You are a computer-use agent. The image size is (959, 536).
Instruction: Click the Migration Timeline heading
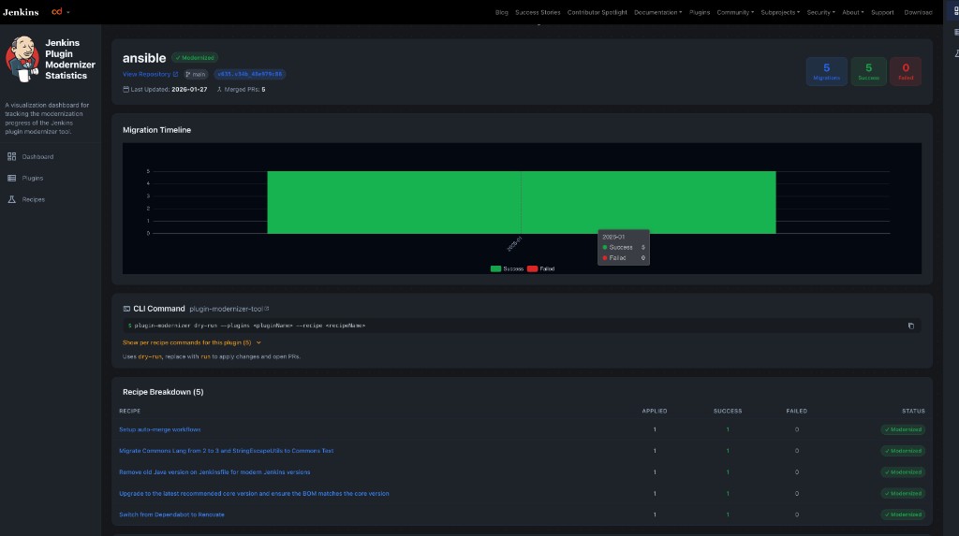(x=156, y=130)
